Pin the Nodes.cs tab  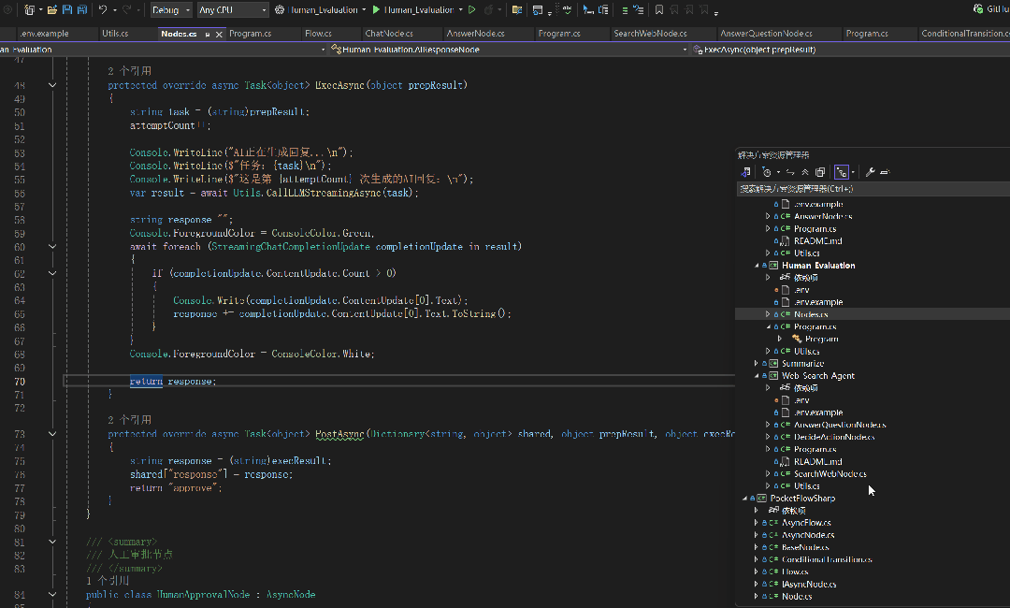[208, 34]
